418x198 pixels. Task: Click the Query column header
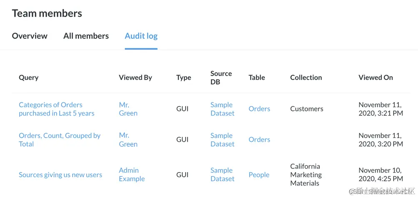point(29,78)
